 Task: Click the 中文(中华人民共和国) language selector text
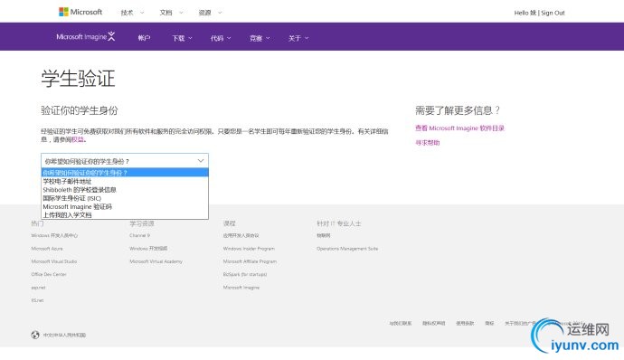point(64,335)
